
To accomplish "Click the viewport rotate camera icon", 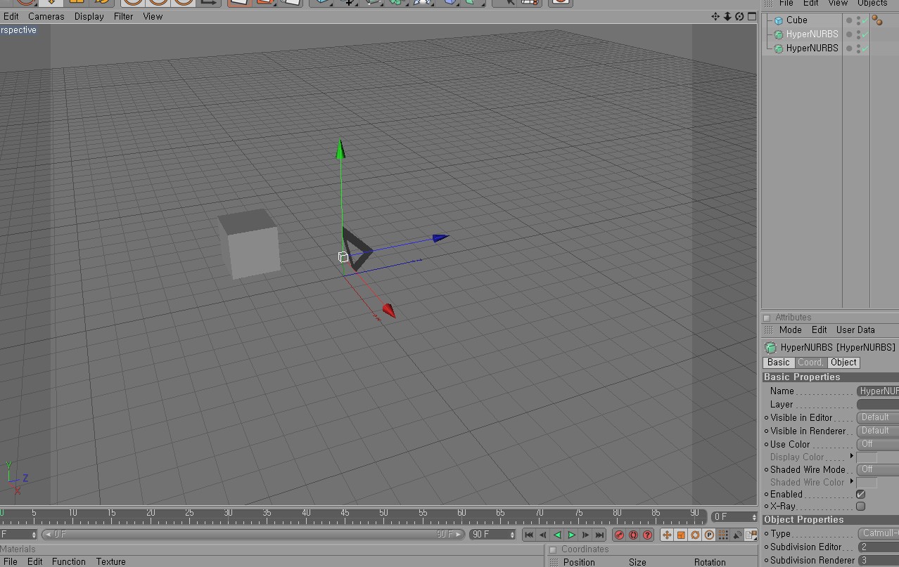I will click(x=739, y=16).
